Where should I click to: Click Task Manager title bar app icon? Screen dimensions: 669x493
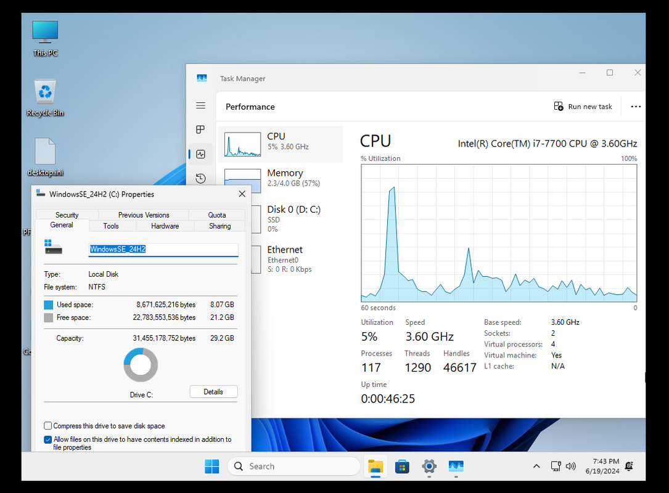click(x=202, y=78)
